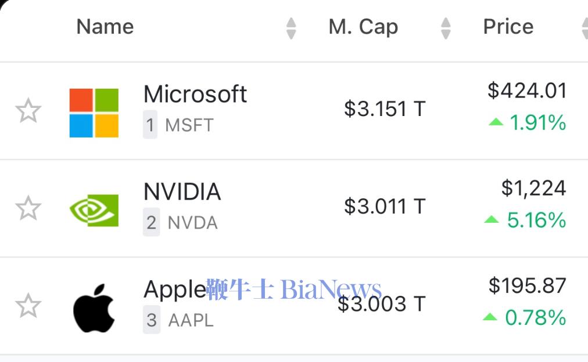This screenshot has width=588, height=362.
Task: Click the Apple logo icon
Action: (x=94, y=307)
